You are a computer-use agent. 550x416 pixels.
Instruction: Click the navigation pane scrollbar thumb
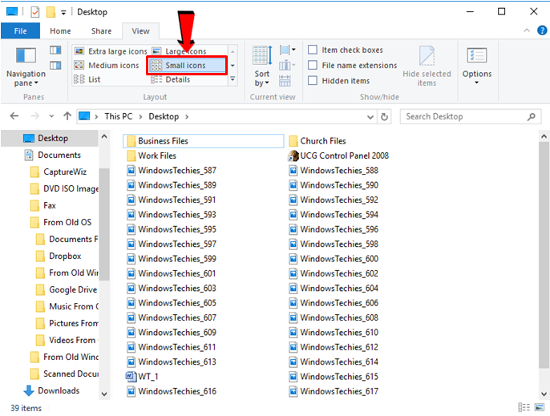104,224
